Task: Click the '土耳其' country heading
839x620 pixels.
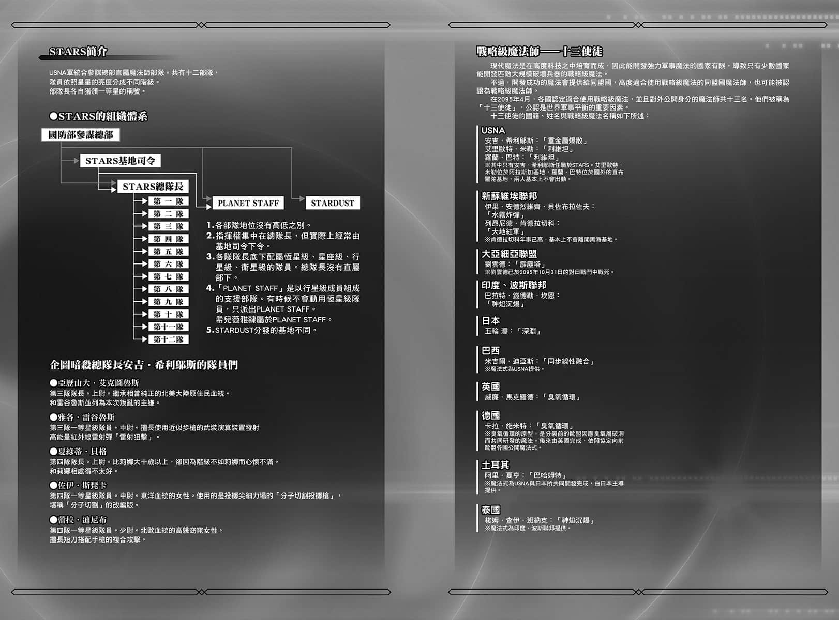Action: pos(496,464)
